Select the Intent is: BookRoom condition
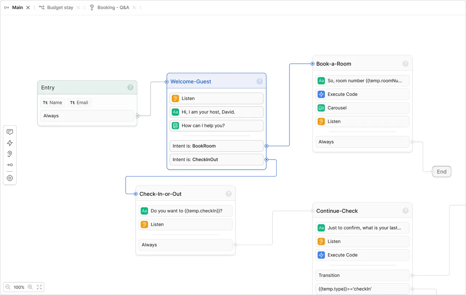The width and height of the screenshot is (466, 295). [216, 146]
